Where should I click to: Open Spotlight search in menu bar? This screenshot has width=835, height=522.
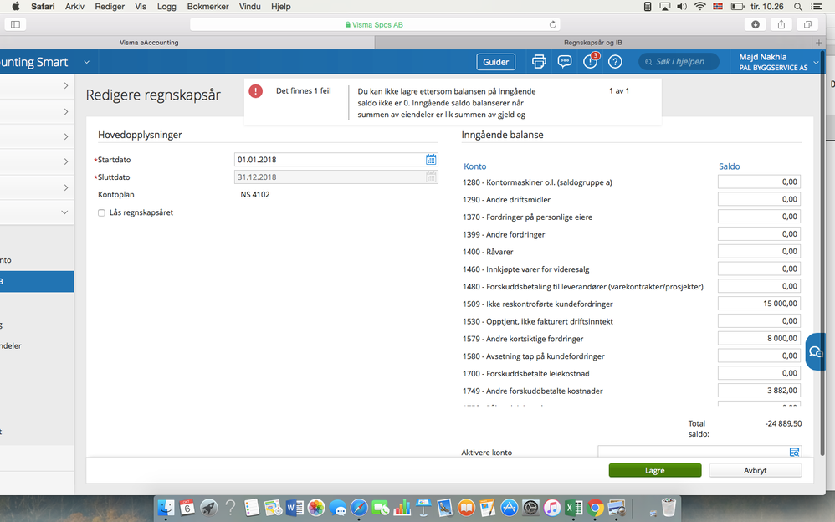click(x=797, y=7)
